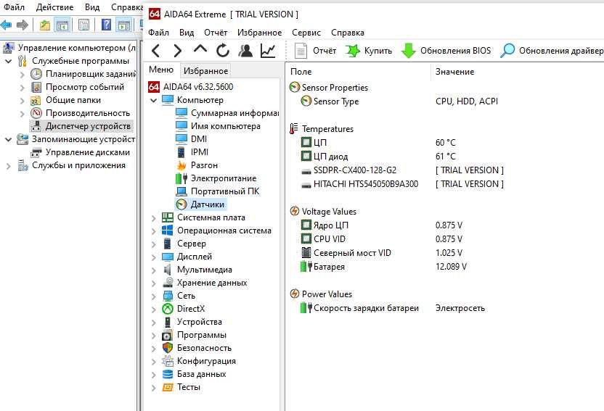Select the Датчики tree item
Screen dimensions: 604x411
[207, 204]
